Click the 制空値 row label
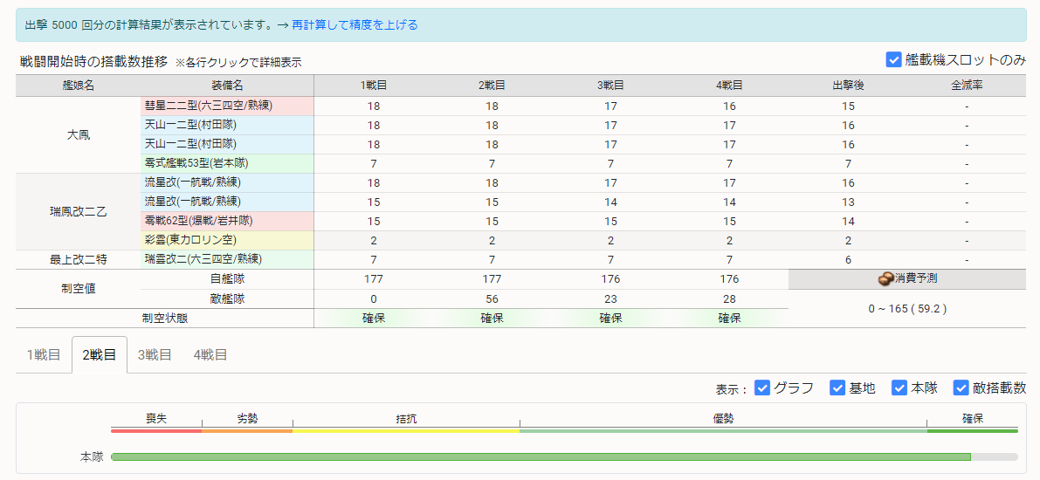The height and width of the screenshot is (480, 1040). 79,289
